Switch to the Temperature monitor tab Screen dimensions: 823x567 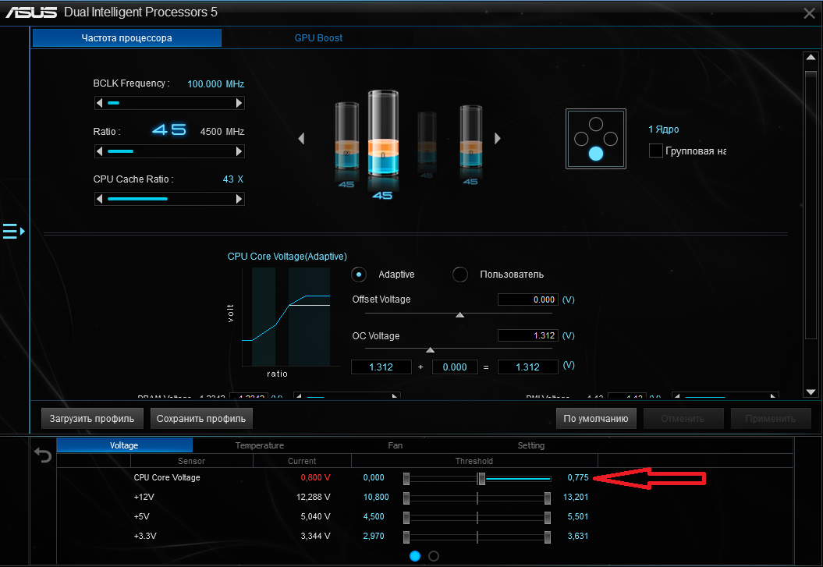click(x=259, y=445)
